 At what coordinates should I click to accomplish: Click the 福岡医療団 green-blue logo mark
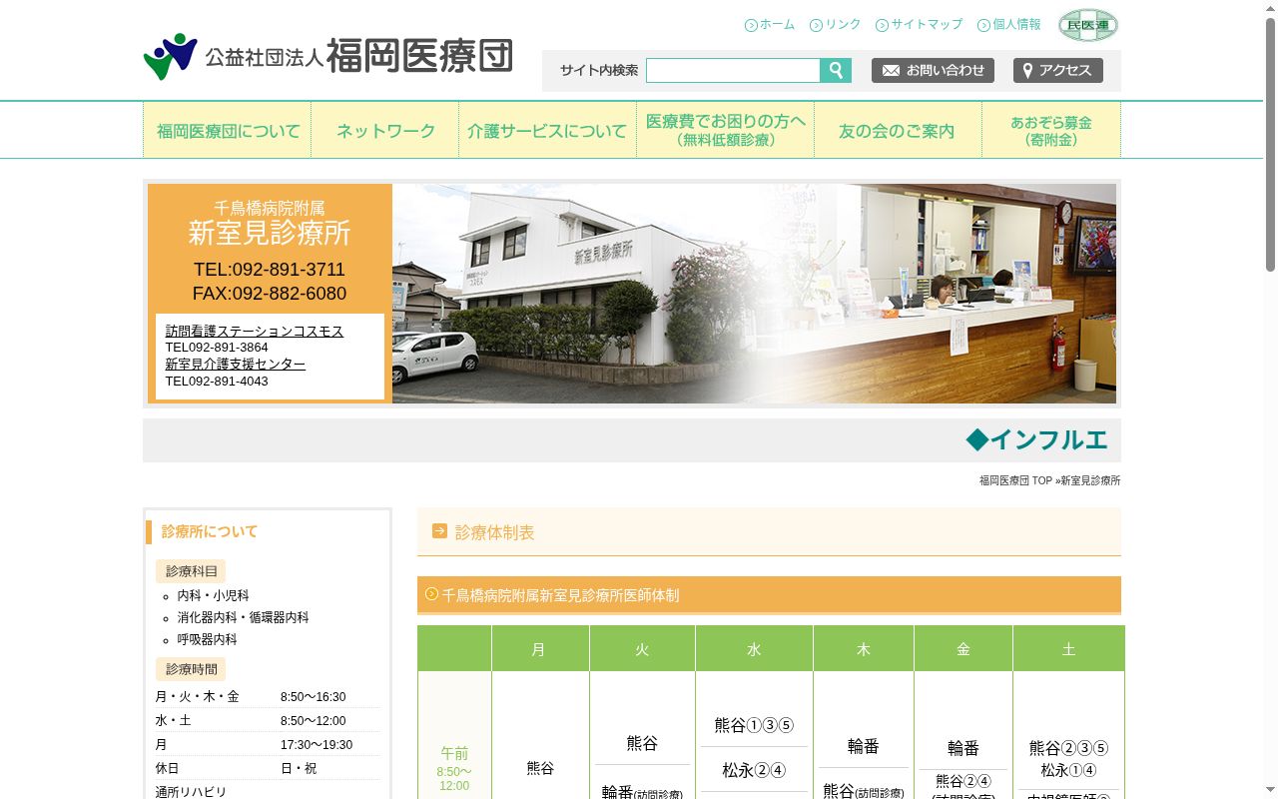point(171,56)
